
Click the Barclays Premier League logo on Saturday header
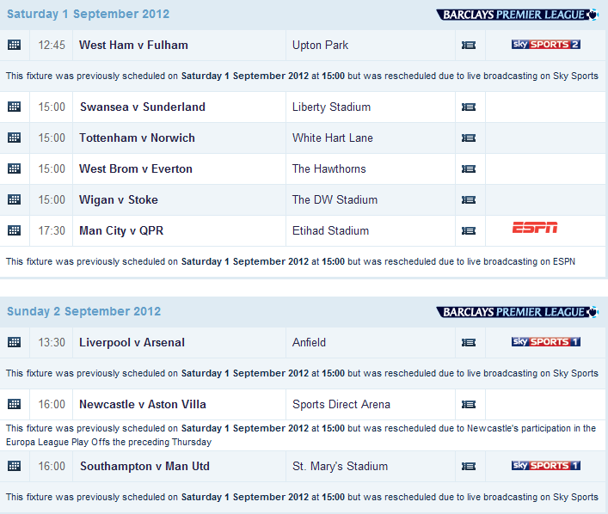[x=517, y=15]
